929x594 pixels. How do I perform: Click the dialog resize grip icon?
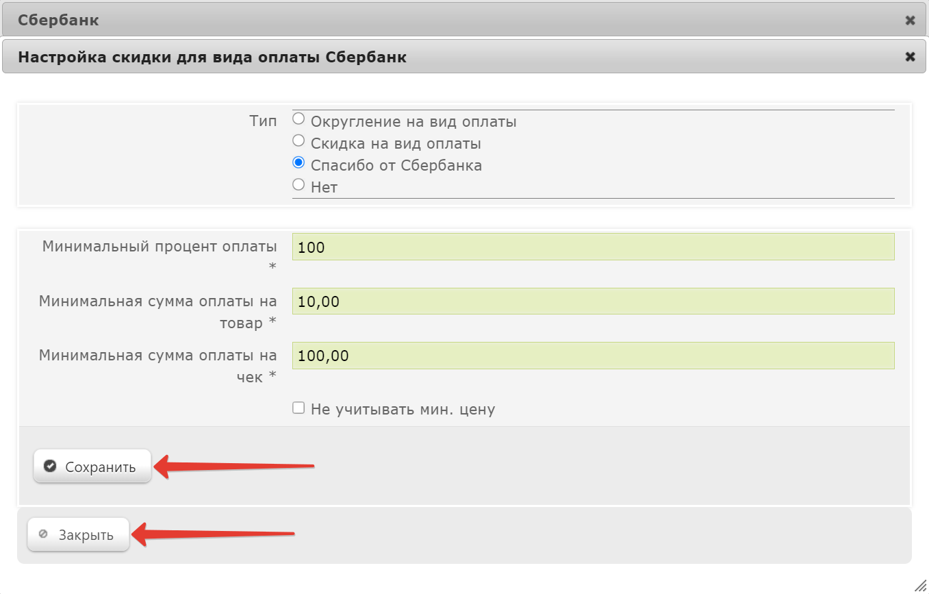[920, 584]
